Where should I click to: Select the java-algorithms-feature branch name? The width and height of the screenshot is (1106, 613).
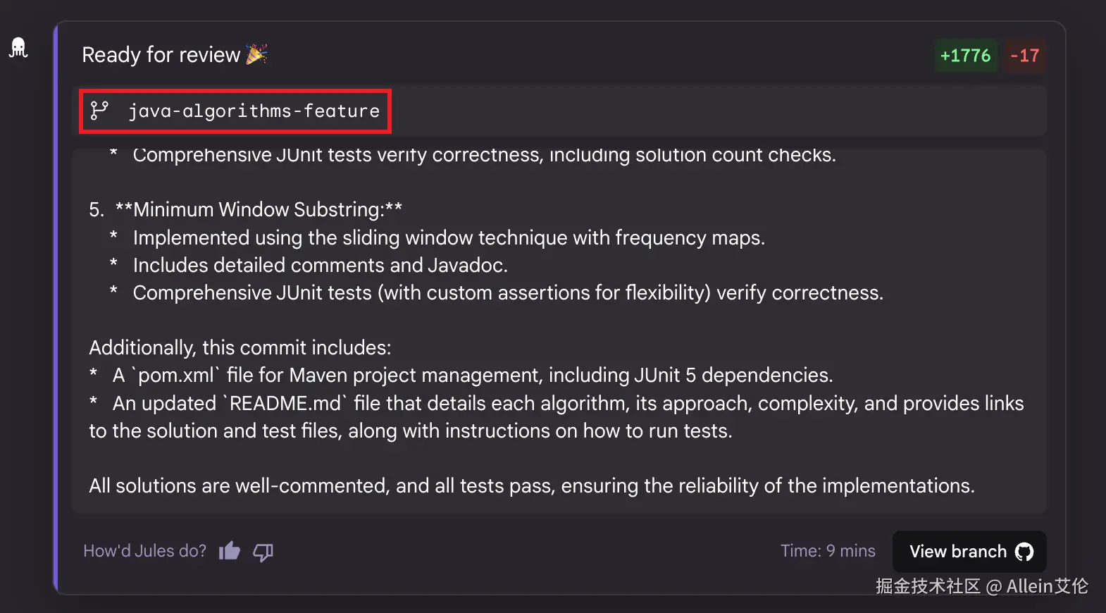pyautogui.click(x=254, y=111)
